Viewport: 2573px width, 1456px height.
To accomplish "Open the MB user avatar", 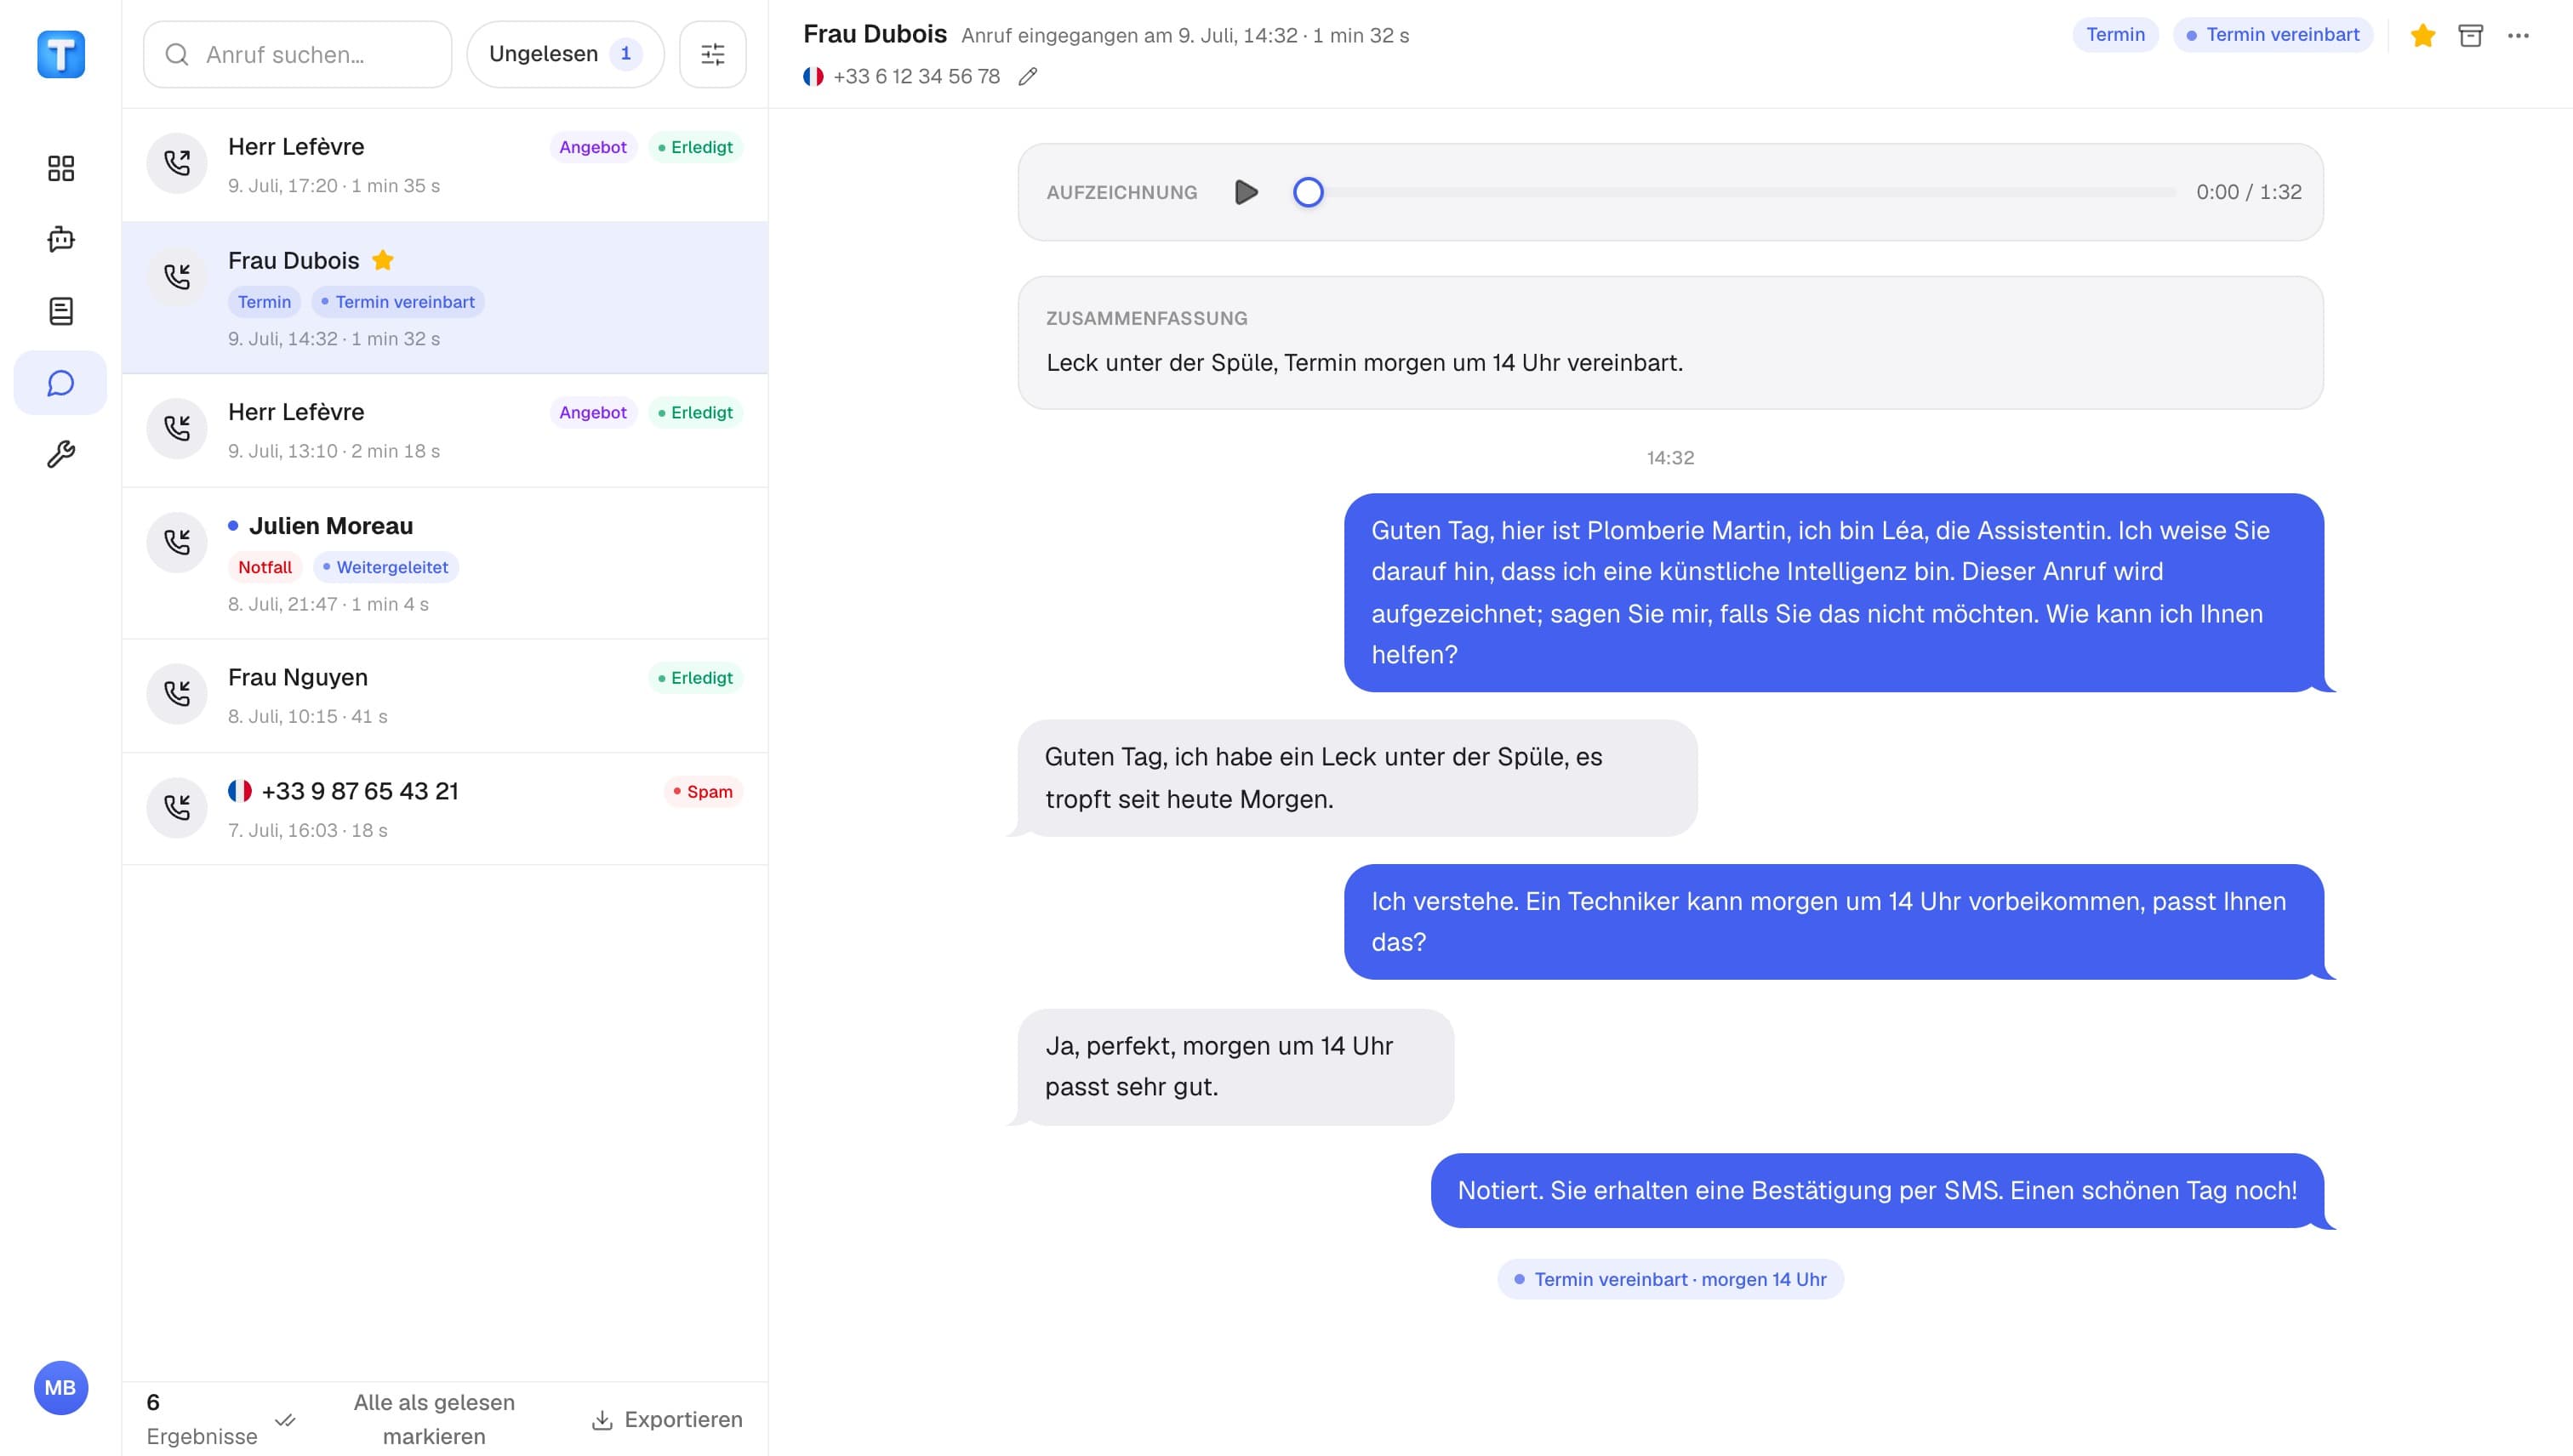I will [x=61, y=1387].
